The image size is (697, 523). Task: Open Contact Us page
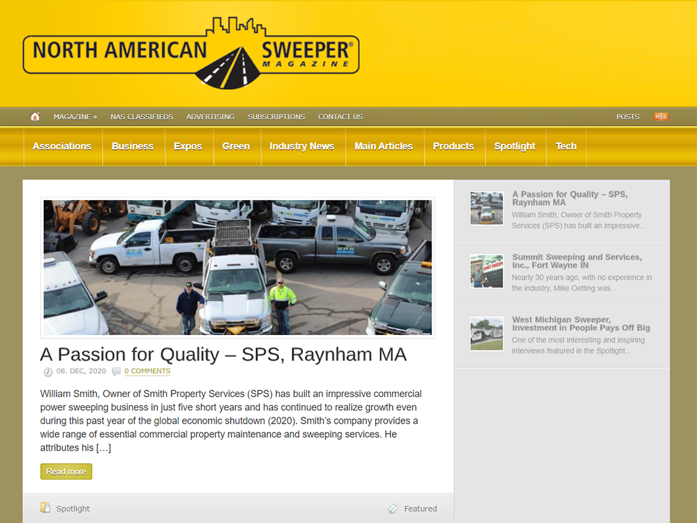340,116
